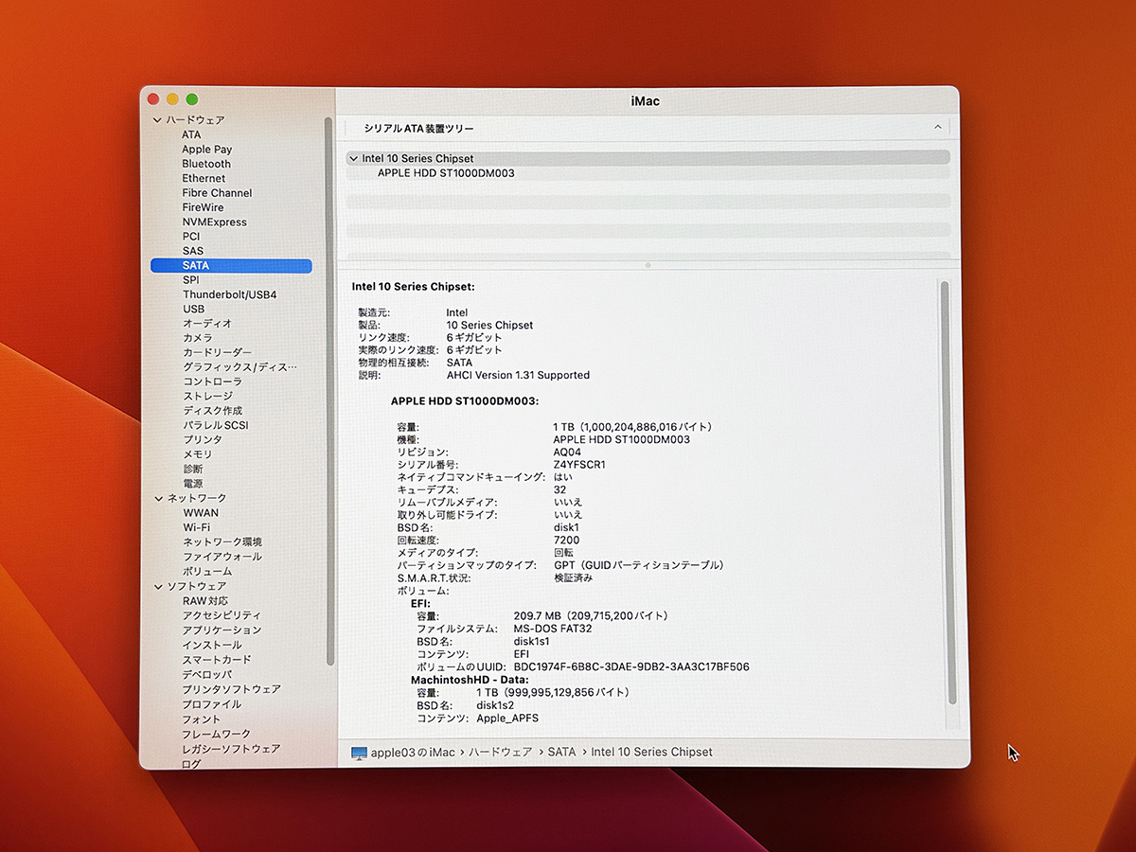Collapse Intel 10 Series Chipset tree node
Image resolution: width=1136 pixels, height=852 pixels.
pos(353,159)
